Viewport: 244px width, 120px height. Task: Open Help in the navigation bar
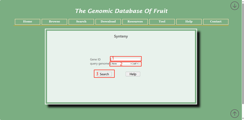189,21
